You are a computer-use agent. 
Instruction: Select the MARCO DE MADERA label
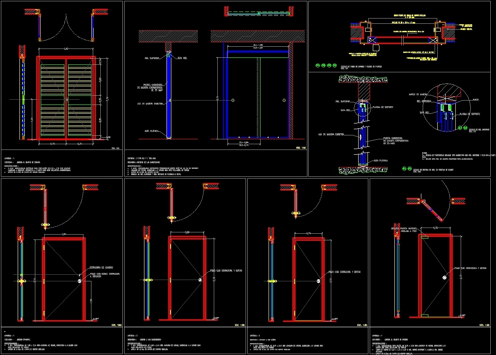tap(417, 94)
